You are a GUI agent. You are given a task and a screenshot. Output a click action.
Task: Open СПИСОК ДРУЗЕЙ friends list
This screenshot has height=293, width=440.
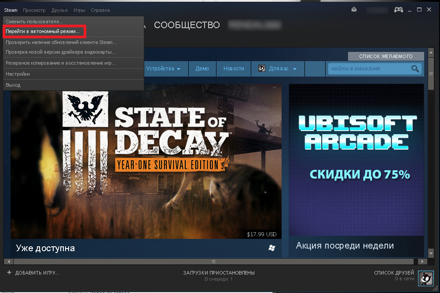[394, 272]
